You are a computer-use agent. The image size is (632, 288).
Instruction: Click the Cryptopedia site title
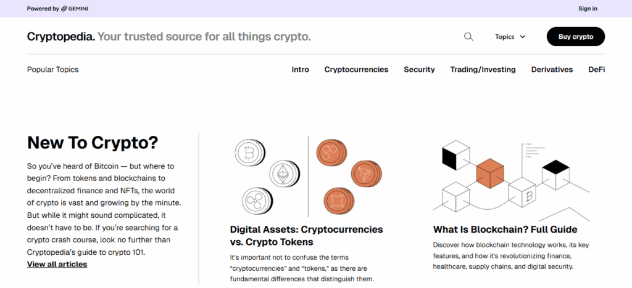click(60, 37)
